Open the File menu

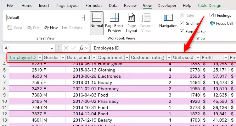click(x=10, y=6)
